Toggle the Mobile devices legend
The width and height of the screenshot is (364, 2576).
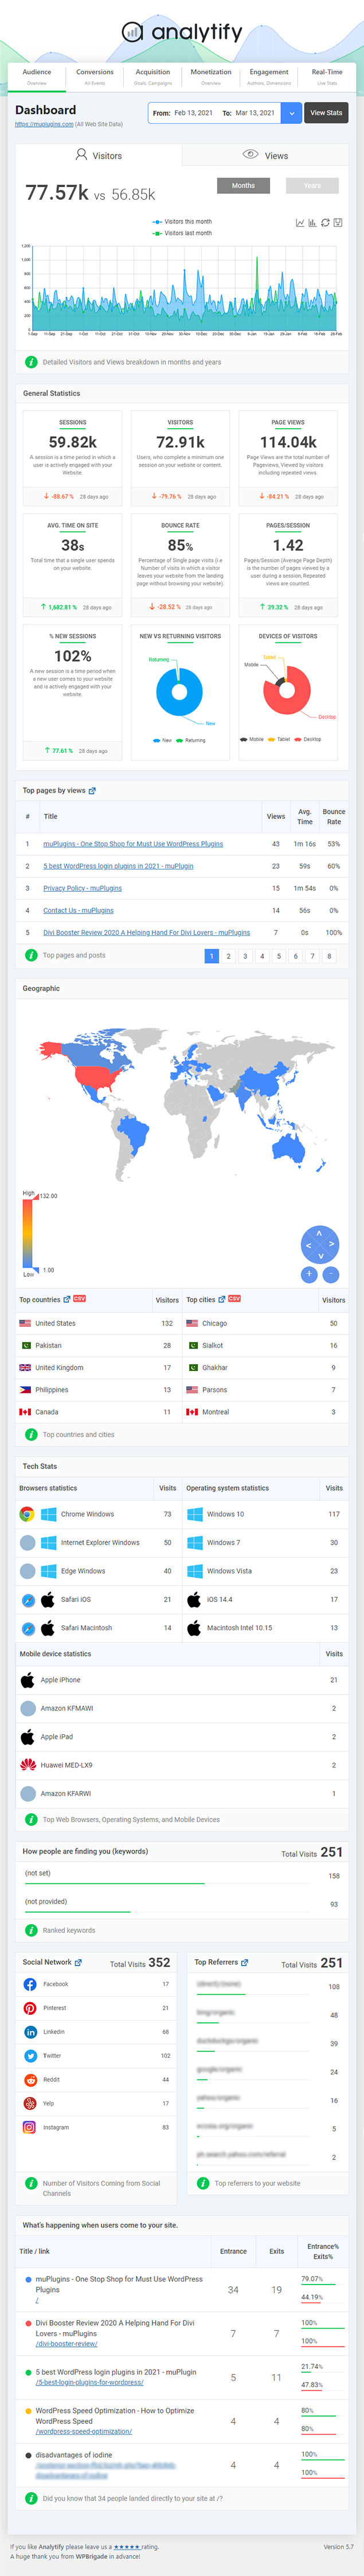(x=252, y=739)
